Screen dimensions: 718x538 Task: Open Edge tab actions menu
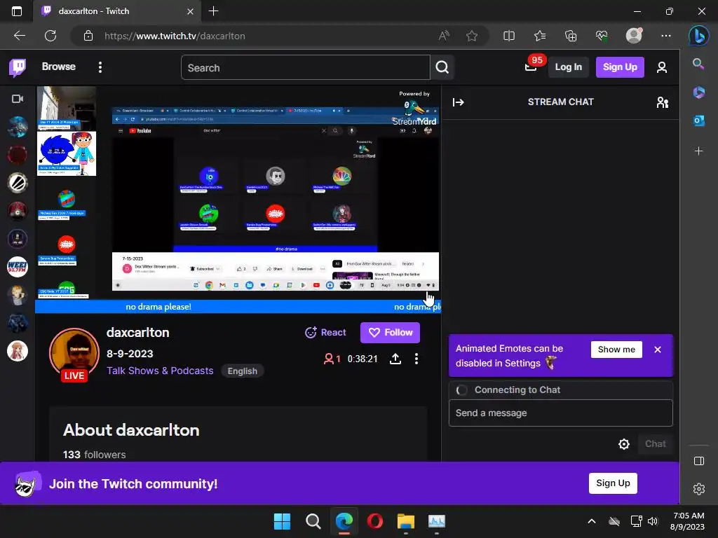(x=17, y=11)
